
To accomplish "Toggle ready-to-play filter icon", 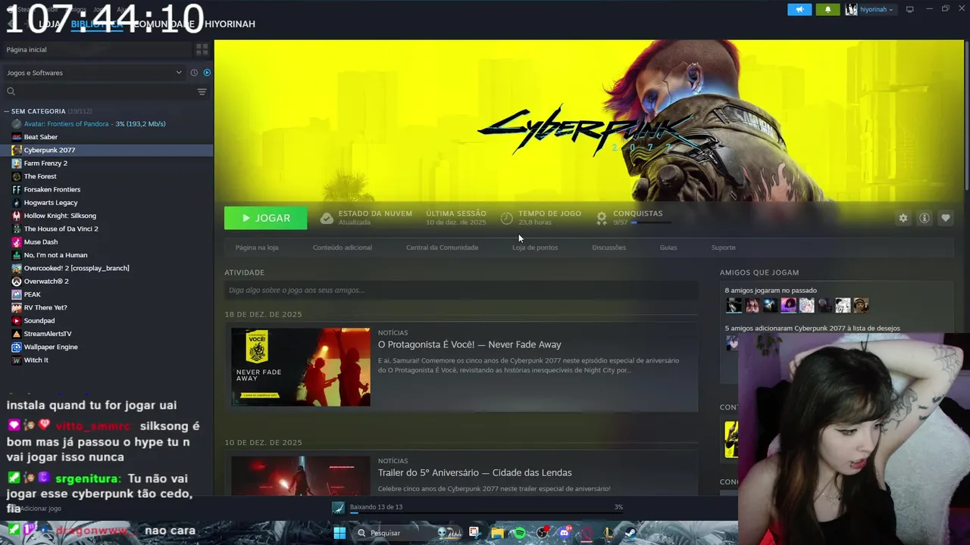I will point(207,73).
